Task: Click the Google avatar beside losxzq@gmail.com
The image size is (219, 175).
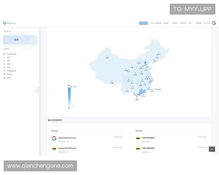Action: pos(54,138)
